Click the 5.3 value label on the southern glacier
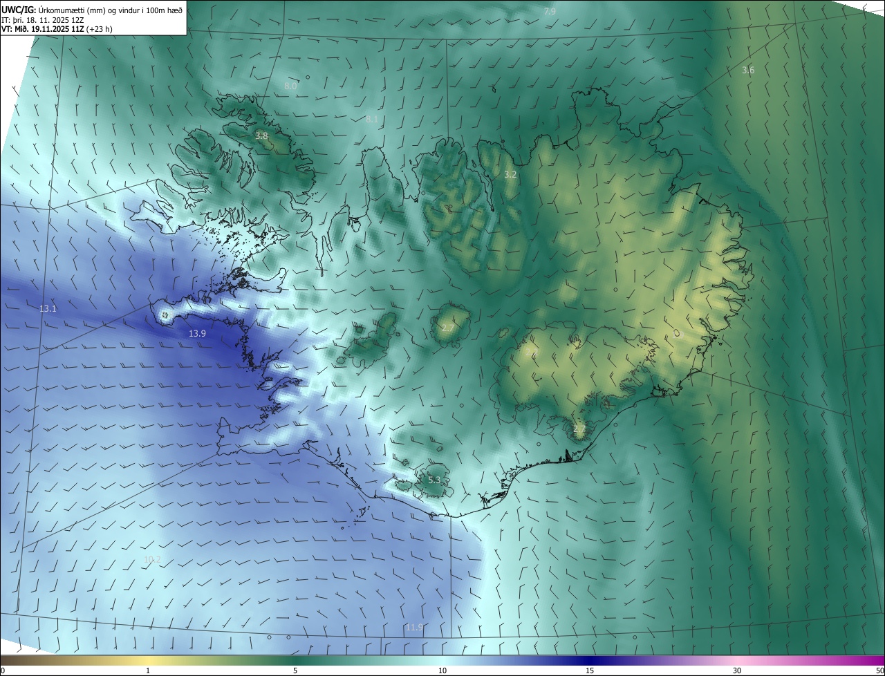 (x=434, y=480)
